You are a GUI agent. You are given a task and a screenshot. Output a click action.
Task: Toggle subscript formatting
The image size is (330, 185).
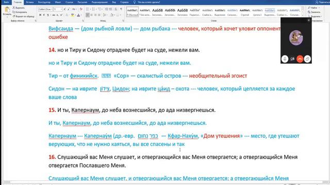tap(57, 15)
